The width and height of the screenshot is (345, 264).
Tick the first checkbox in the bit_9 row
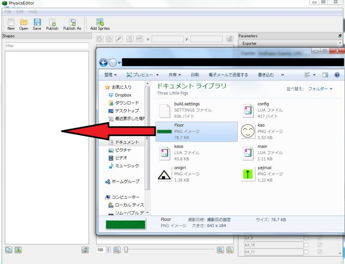click(306, 238)
